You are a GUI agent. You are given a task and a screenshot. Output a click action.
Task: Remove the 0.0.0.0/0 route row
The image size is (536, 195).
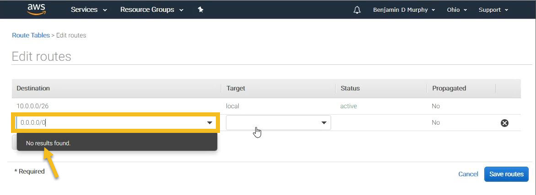pos(504,123)
